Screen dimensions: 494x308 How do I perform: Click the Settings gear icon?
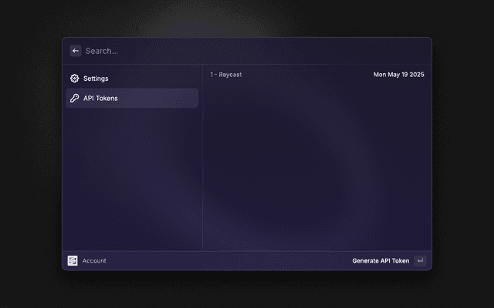[75, 79]
